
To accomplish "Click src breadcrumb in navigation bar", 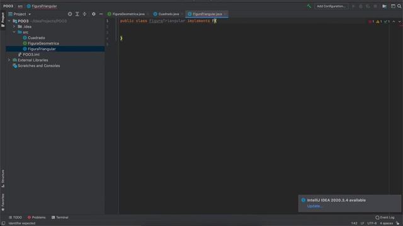I will tap(20, 6).
